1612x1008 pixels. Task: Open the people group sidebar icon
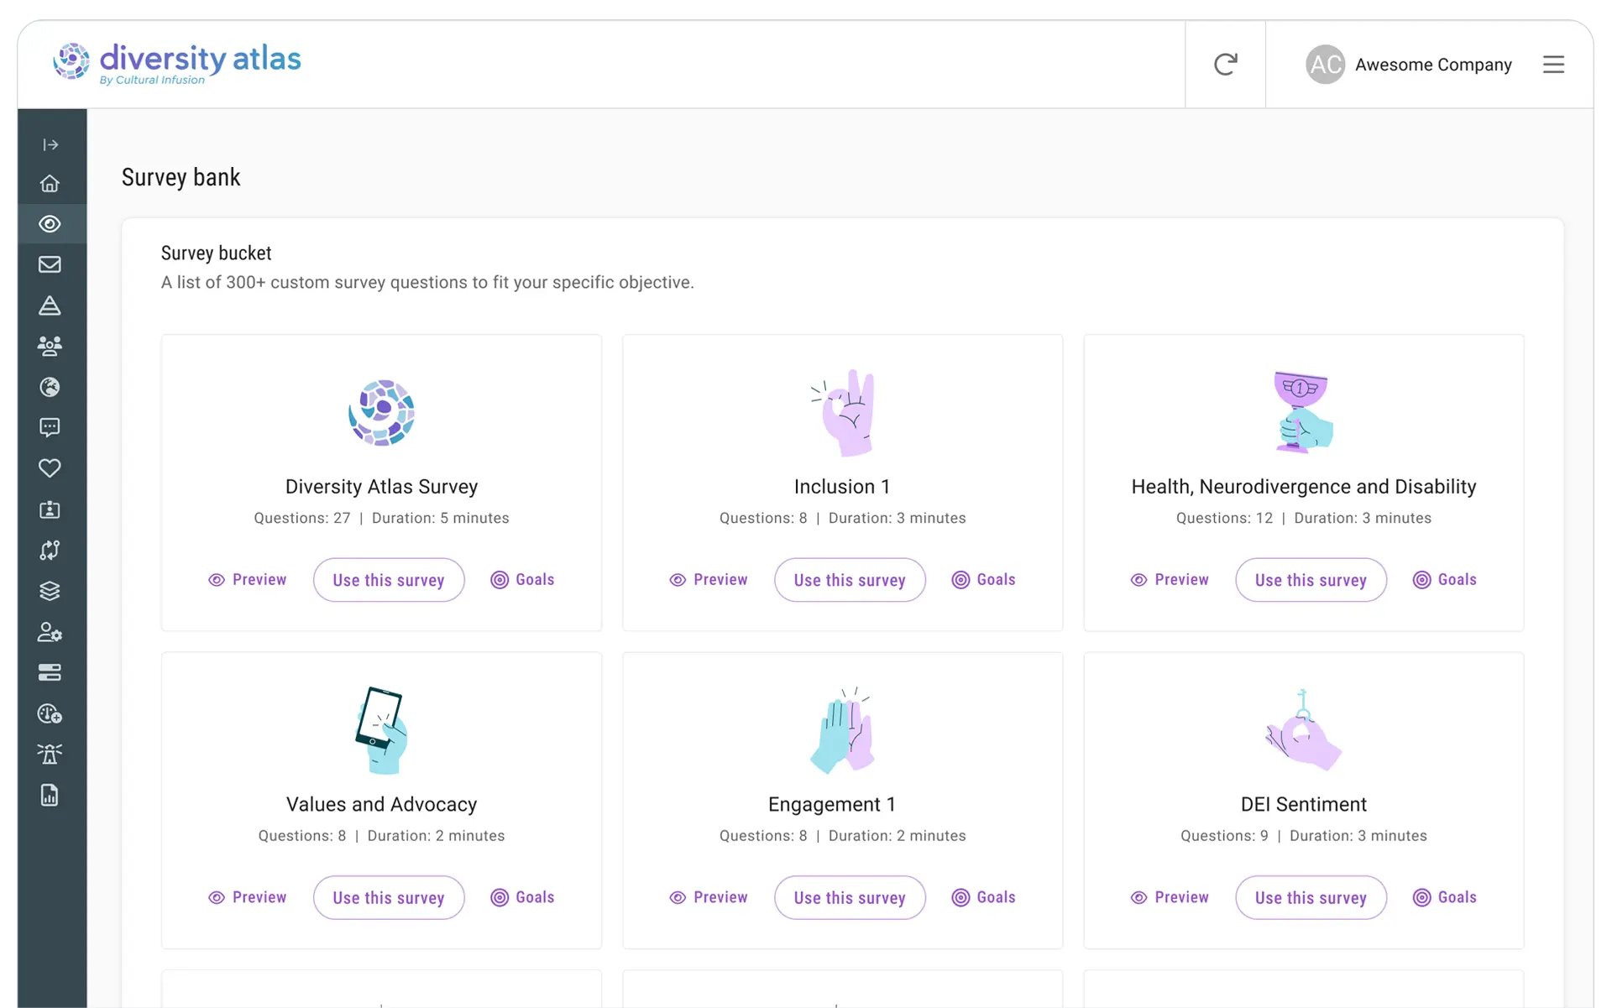pyautogui.click(x=50, y=346)
